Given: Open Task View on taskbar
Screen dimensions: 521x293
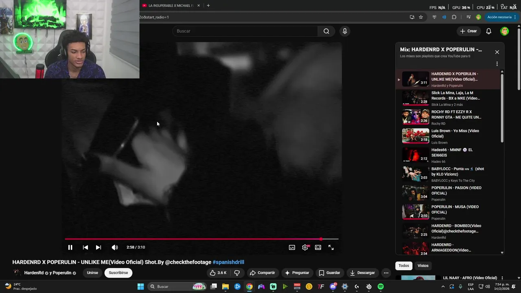Looking at the screenshot, I should click(214, 286).
